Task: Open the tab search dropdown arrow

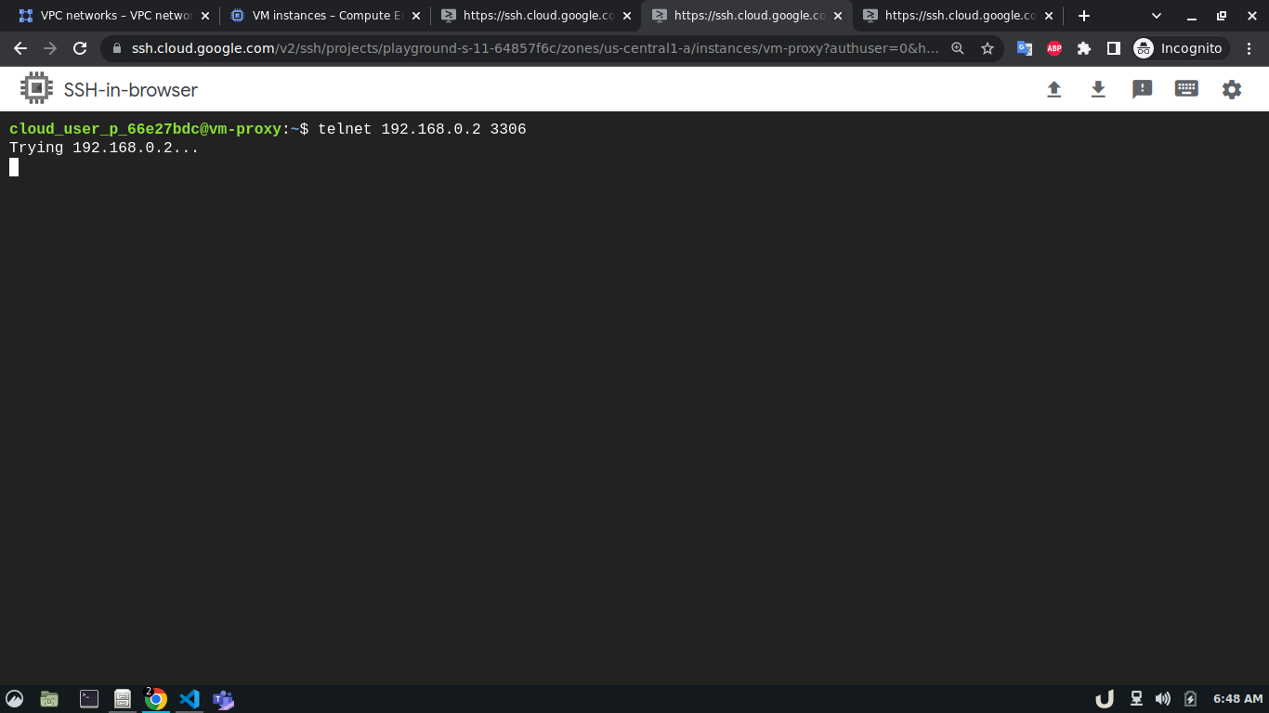Action: (1157, 16)
